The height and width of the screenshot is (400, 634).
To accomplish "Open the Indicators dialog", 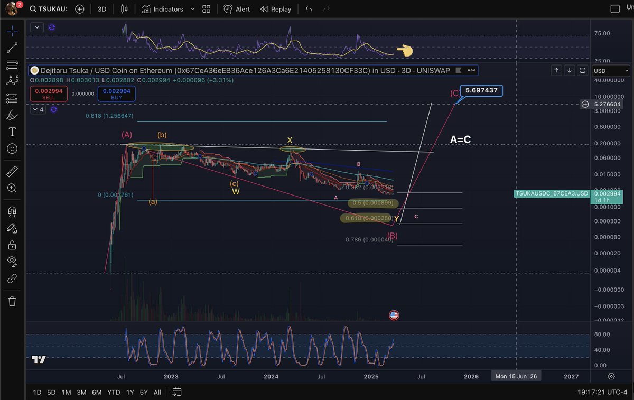I will [x=162, y=9].
